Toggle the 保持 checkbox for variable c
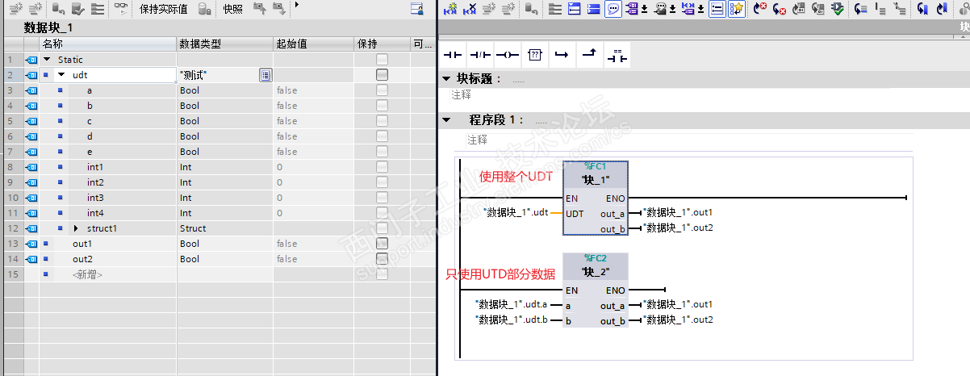The image size is (970, 376). coord(382,121)
